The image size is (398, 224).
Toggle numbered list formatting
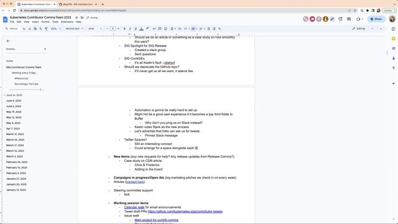pyautogui.click(x=200, y=29)
